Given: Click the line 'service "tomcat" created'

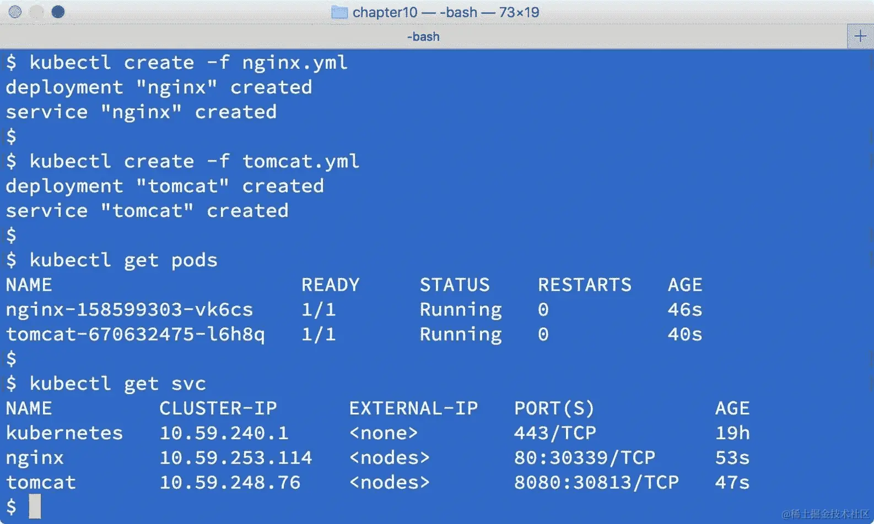Looking at the screenshot, I should 147,211.
